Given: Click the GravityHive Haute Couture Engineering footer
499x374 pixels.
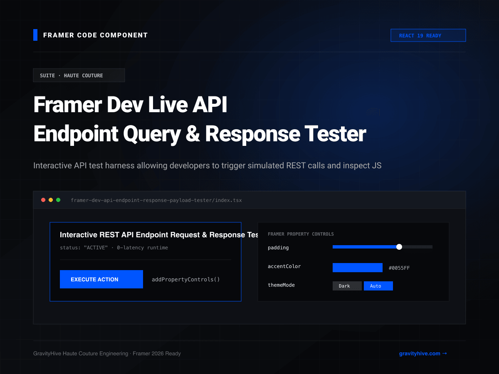Looking at the screenshot, I should click(x=107, y=354).
